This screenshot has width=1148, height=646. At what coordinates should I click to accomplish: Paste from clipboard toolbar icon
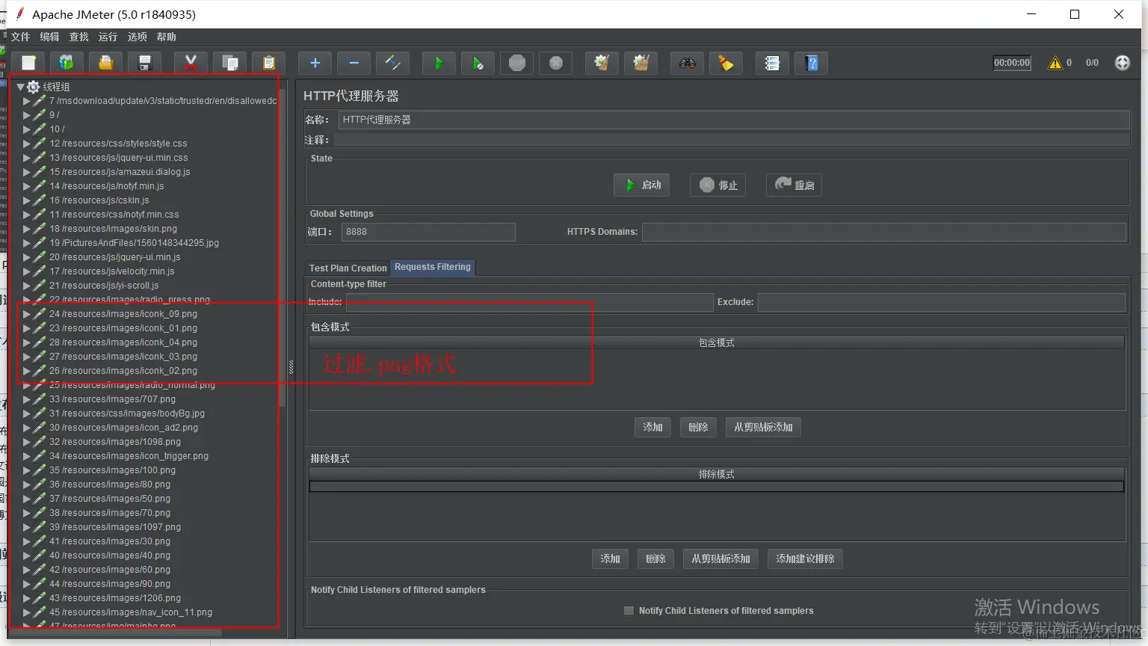pos(269,64)
